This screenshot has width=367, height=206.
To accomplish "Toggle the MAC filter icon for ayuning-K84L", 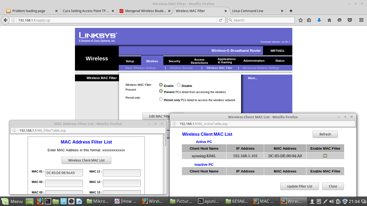I will 325,156.
